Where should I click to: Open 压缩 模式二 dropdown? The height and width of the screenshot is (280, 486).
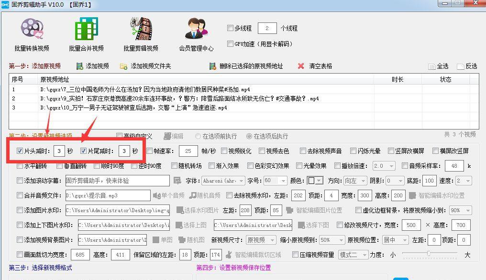tap(353, 255)
